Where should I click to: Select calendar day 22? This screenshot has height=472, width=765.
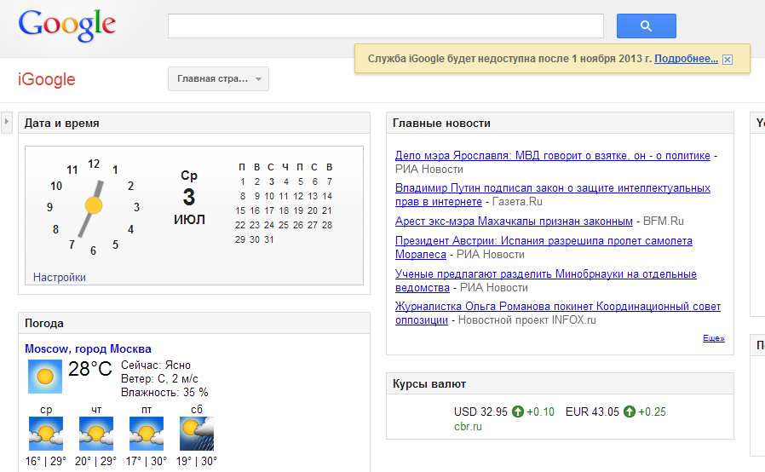pos(240,225)
